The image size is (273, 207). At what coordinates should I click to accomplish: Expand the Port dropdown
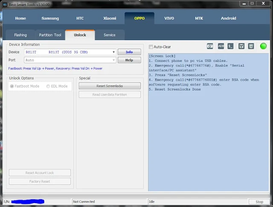(x=113, y=60)
